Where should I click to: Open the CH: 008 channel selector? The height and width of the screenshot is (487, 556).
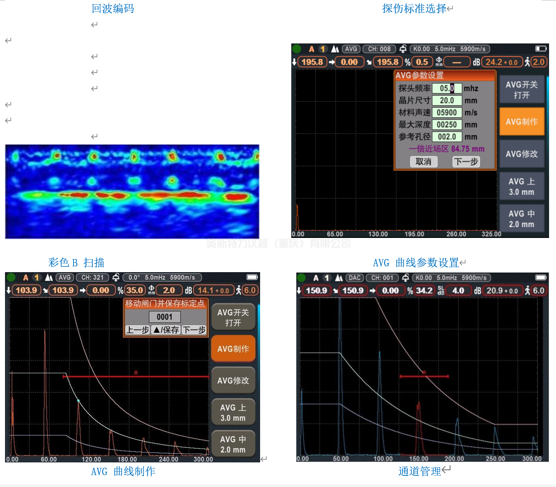[x=379, y=49]
